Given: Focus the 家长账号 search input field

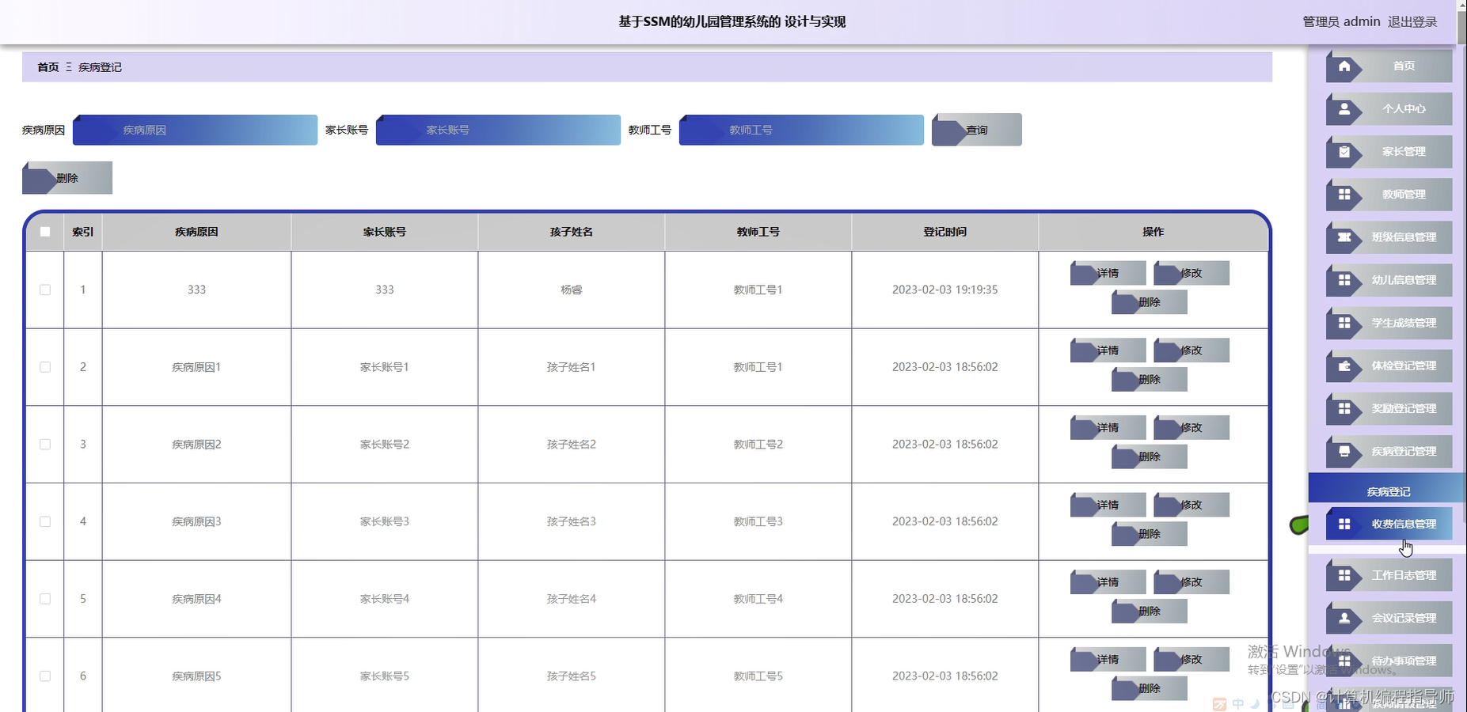Looking at the screenshot, I should (498, 130).
